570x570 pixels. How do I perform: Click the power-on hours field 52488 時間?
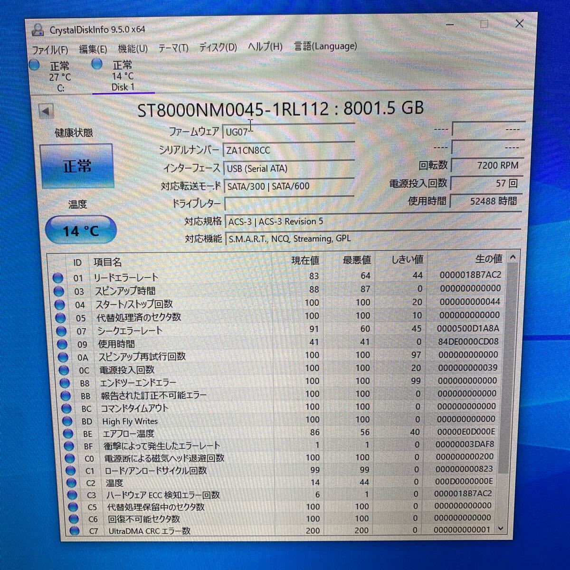click(485, 201)
